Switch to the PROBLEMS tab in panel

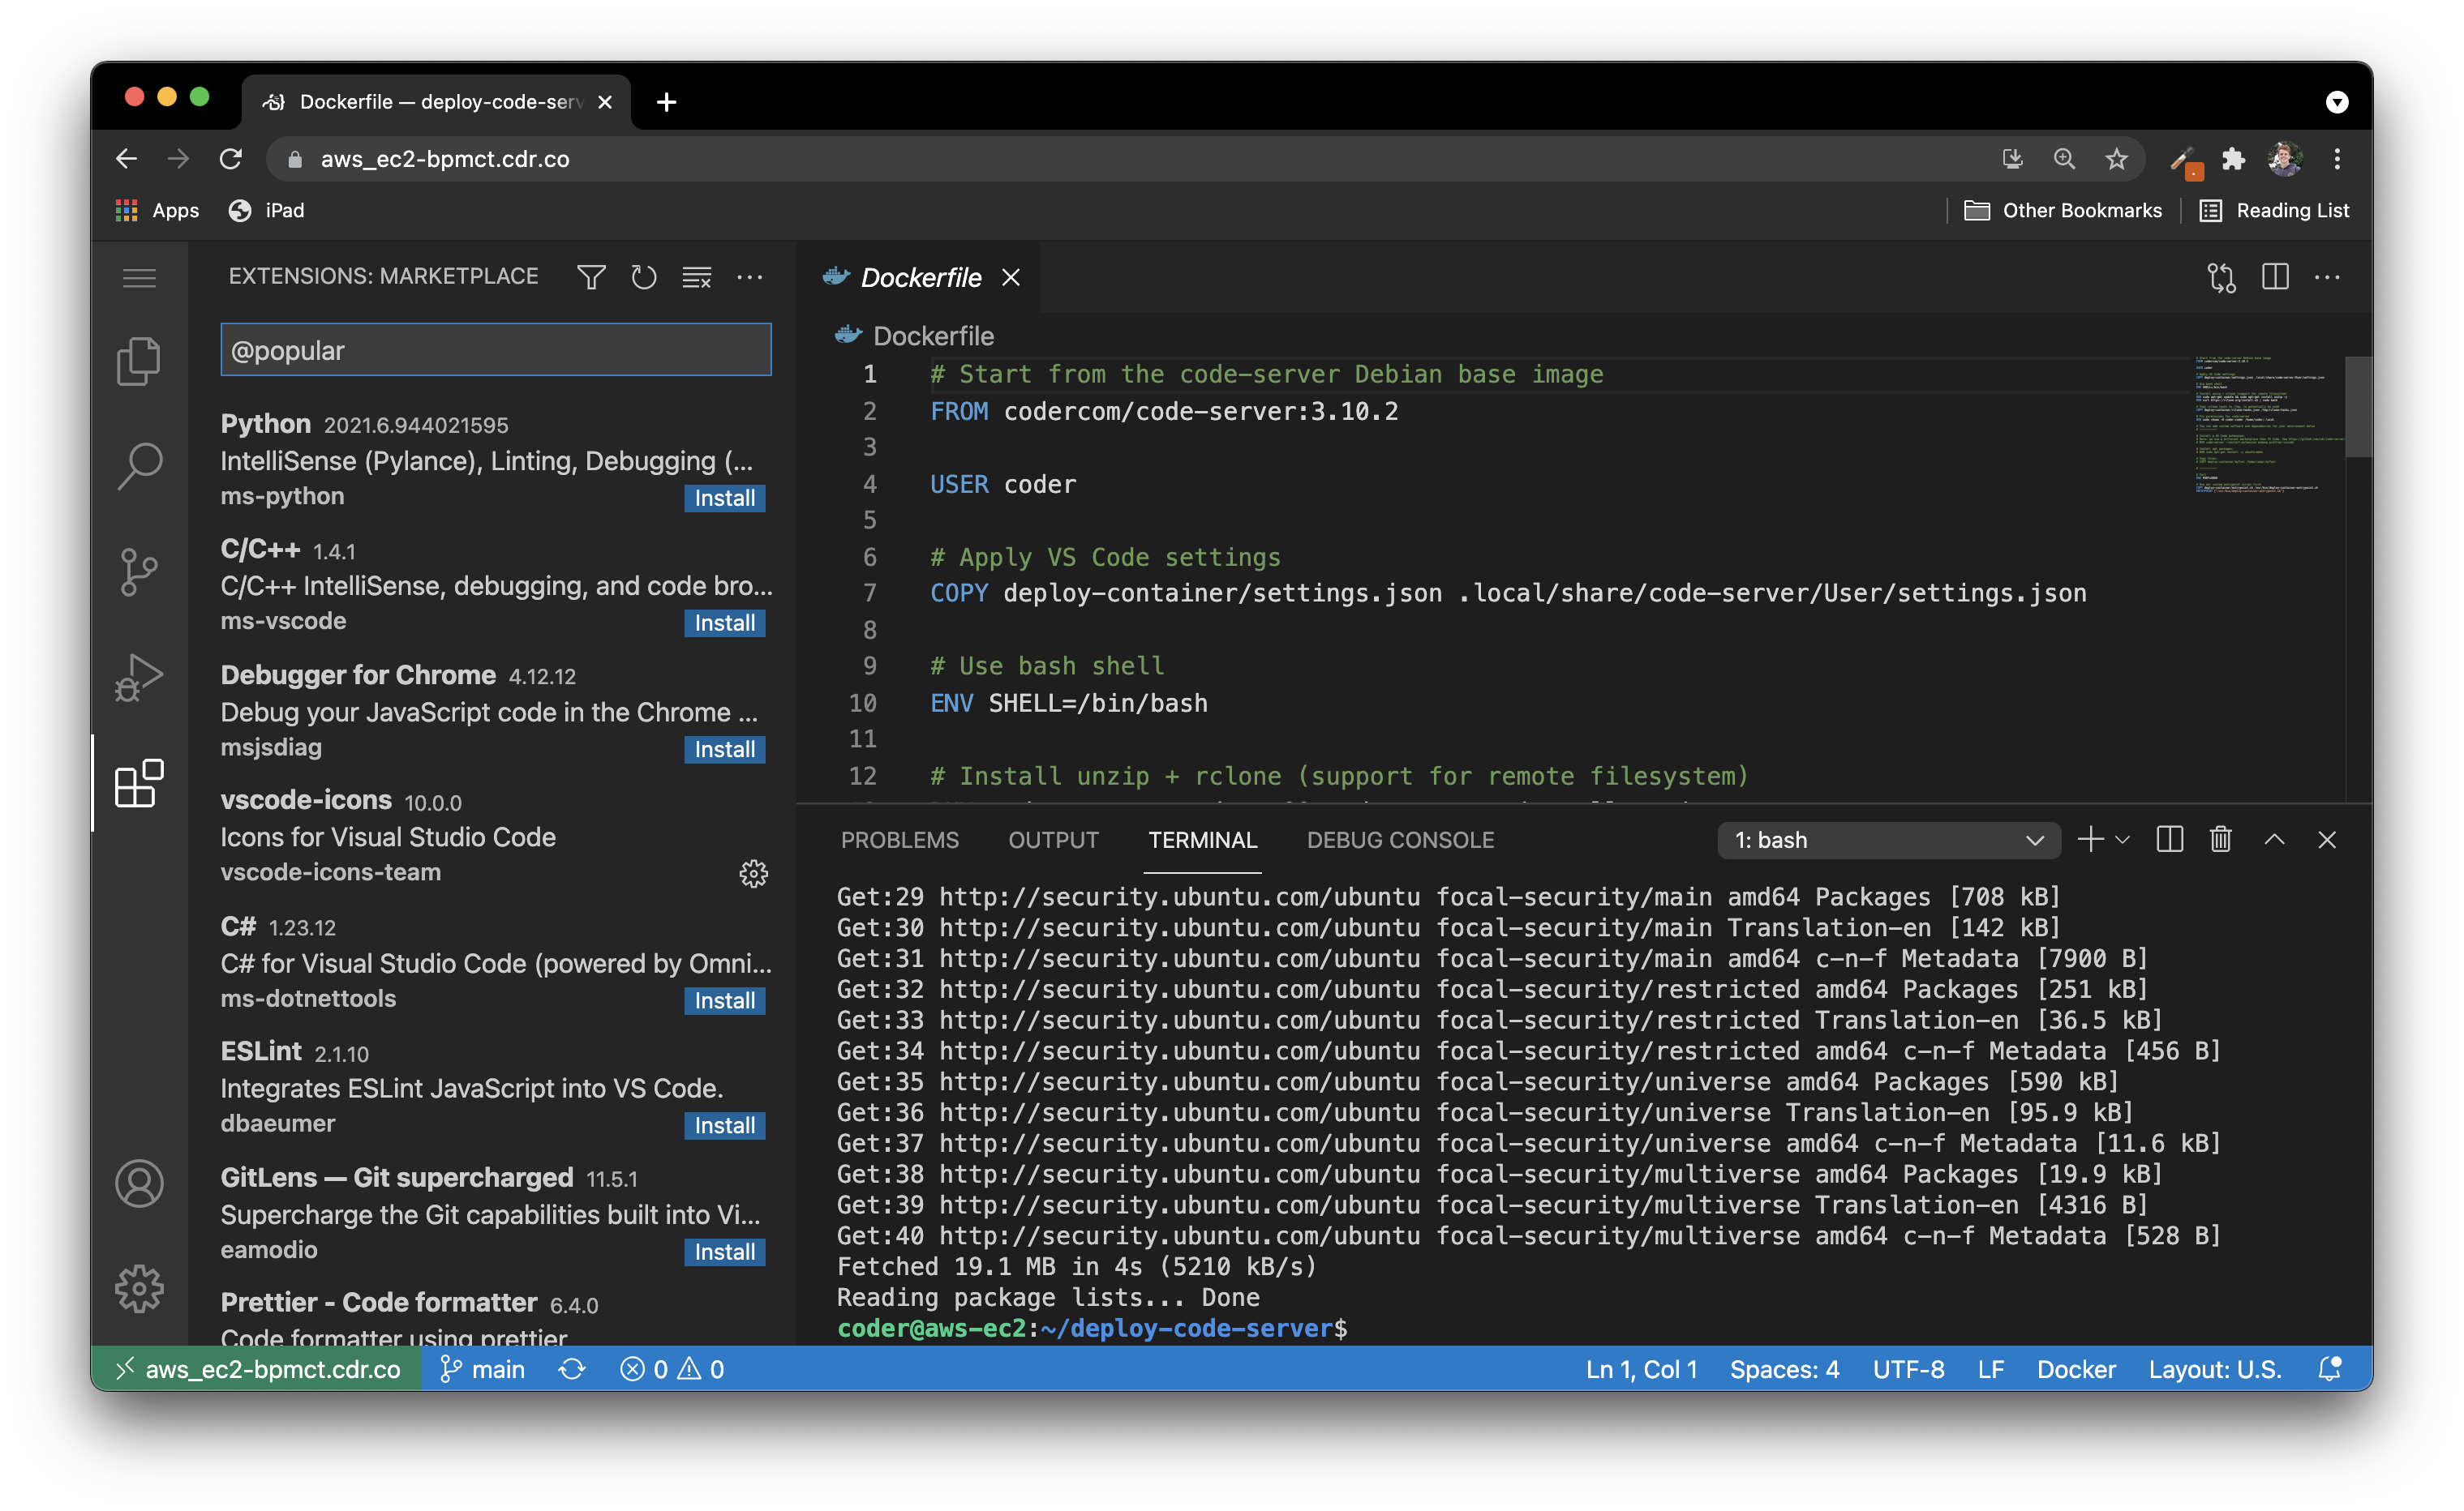[899, 837]
